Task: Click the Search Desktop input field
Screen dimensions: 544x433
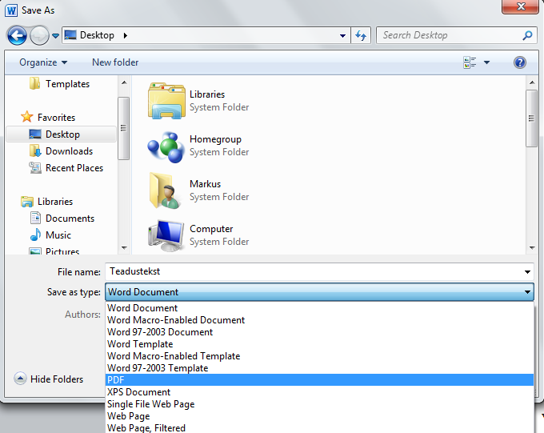Action: click(448, 35)
